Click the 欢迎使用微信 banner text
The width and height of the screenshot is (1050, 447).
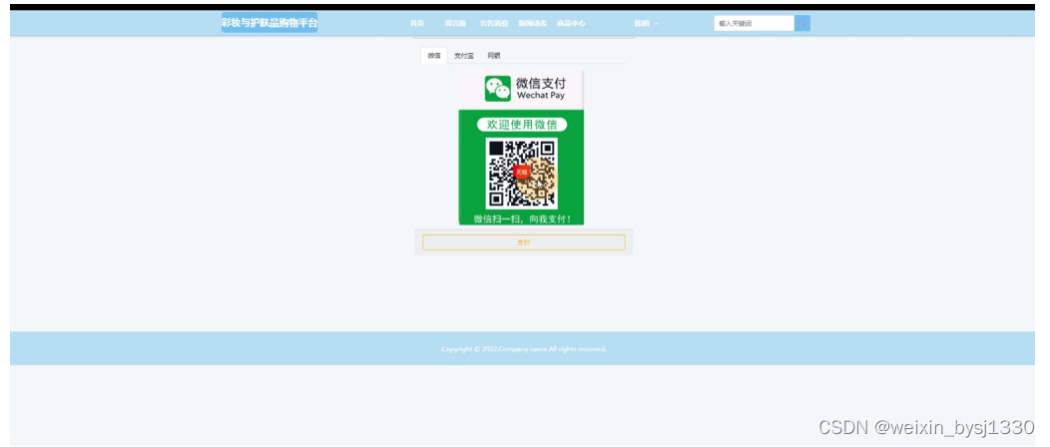(522, 125)
